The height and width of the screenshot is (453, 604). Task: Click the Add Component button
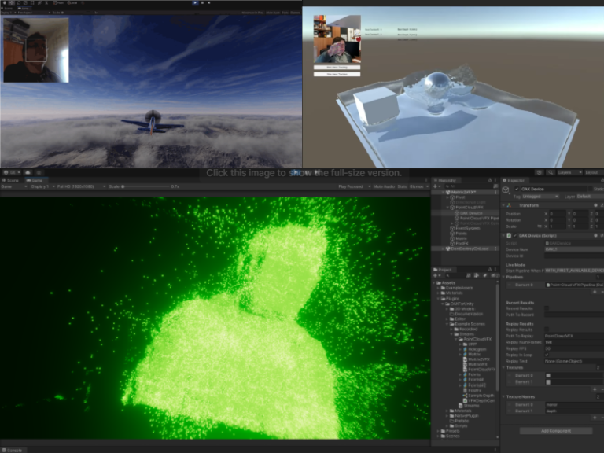(x=554, y=430)
